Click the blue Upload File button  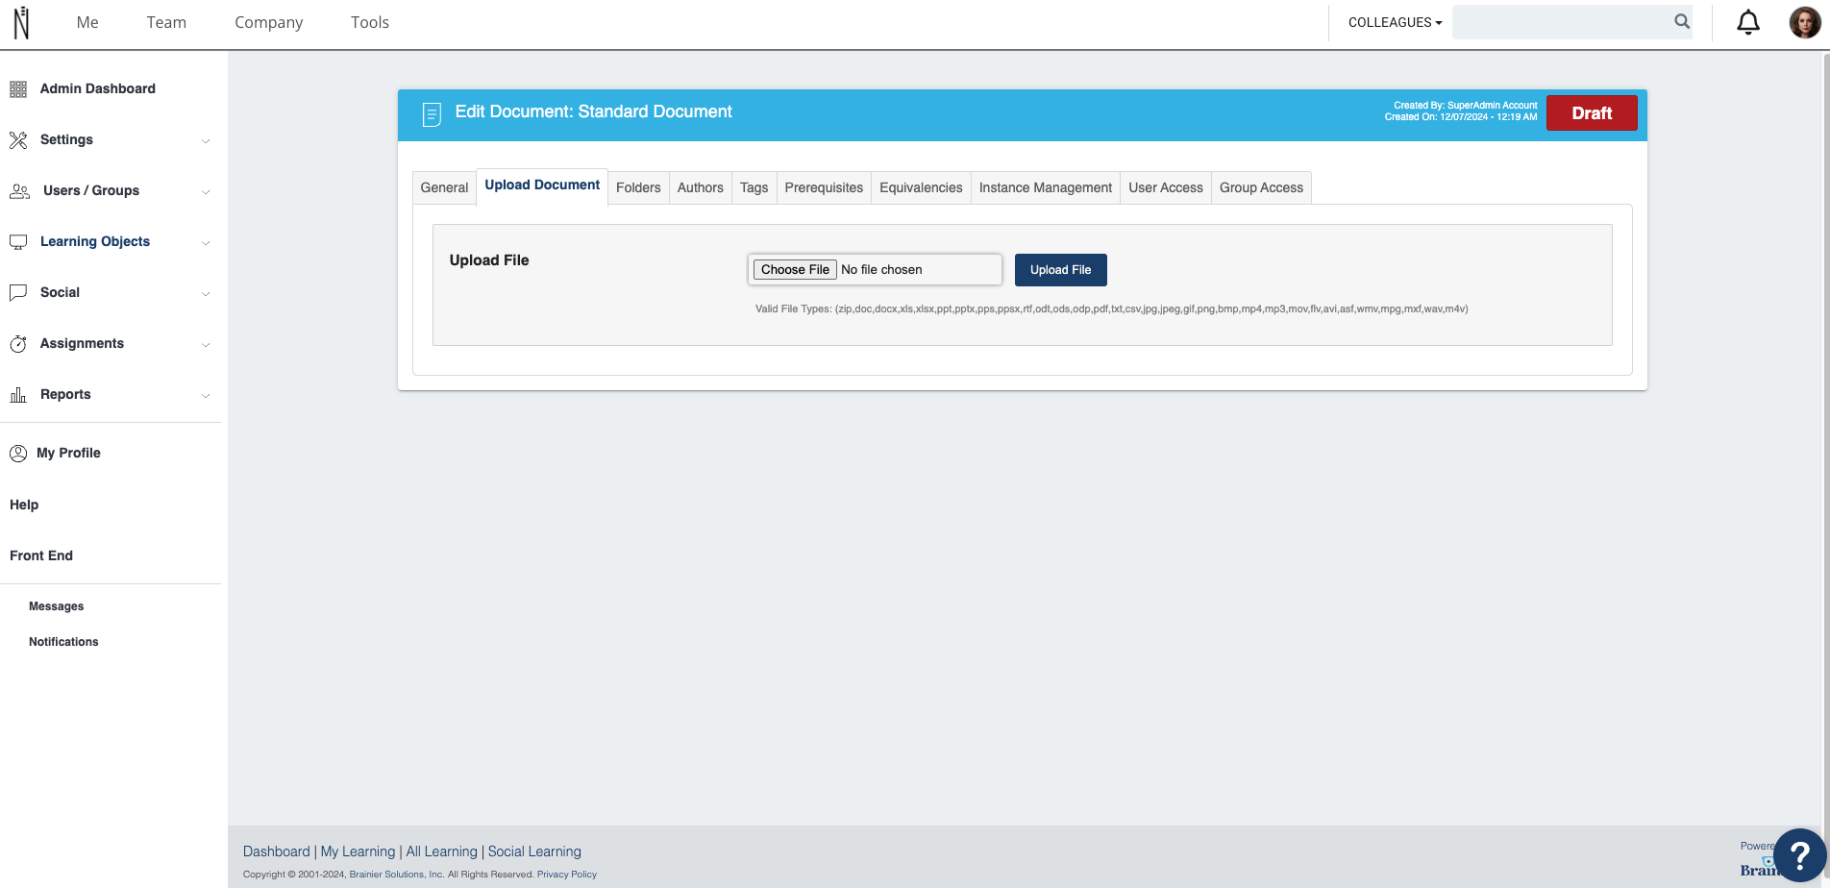click(x=1061, y=270)
